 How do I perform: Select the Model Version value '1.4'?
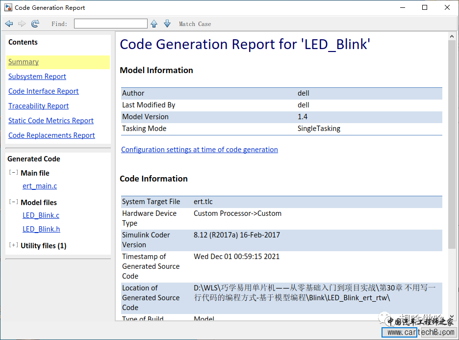[x=303, y=117]
